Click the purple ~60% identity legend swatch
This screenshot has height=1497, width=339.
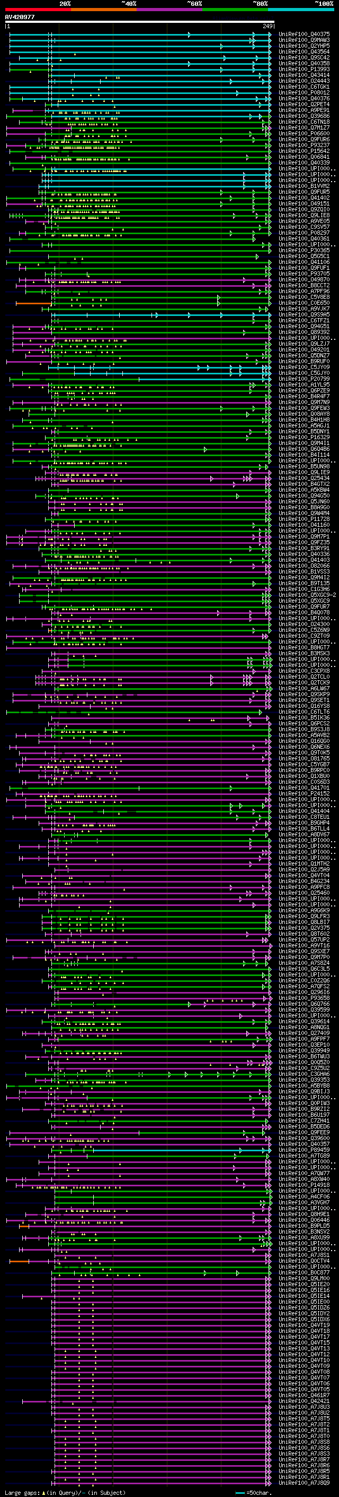click(169, 10)
